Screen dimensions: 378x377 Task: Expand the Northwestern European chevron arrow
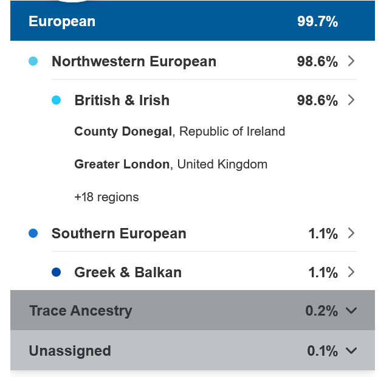coord(351,61)
